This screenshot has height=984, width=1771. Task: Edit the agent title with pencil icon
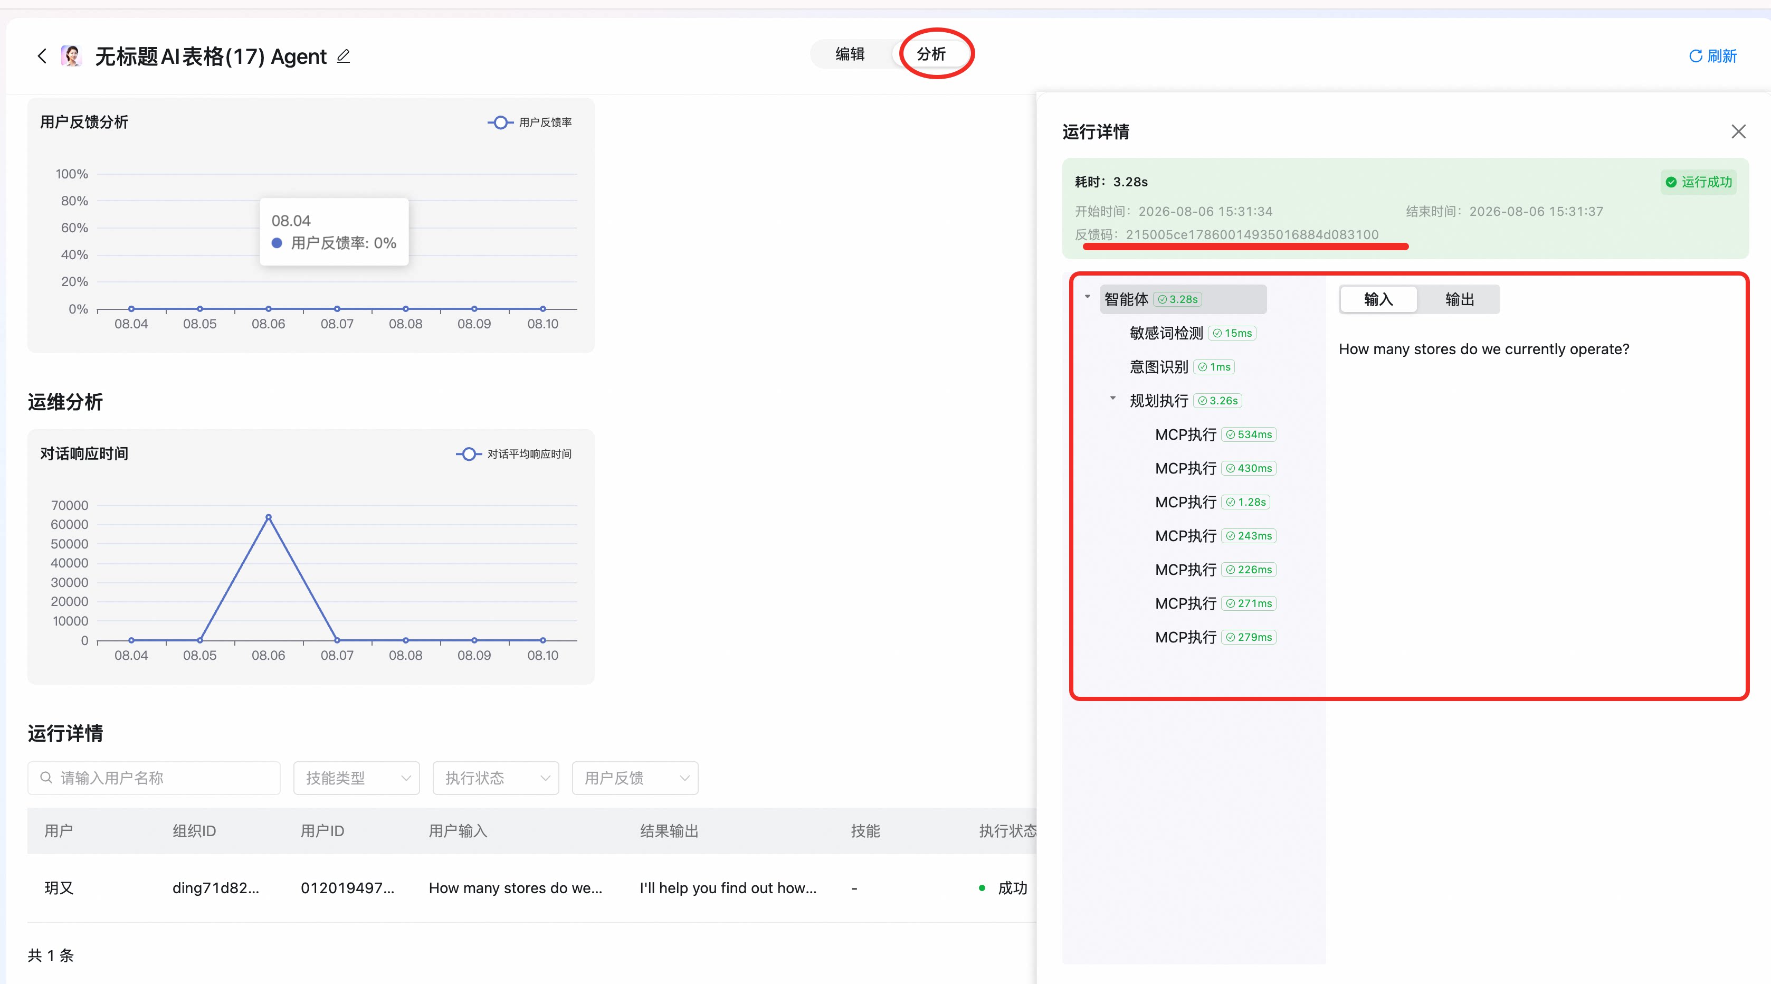click(344, 56)
